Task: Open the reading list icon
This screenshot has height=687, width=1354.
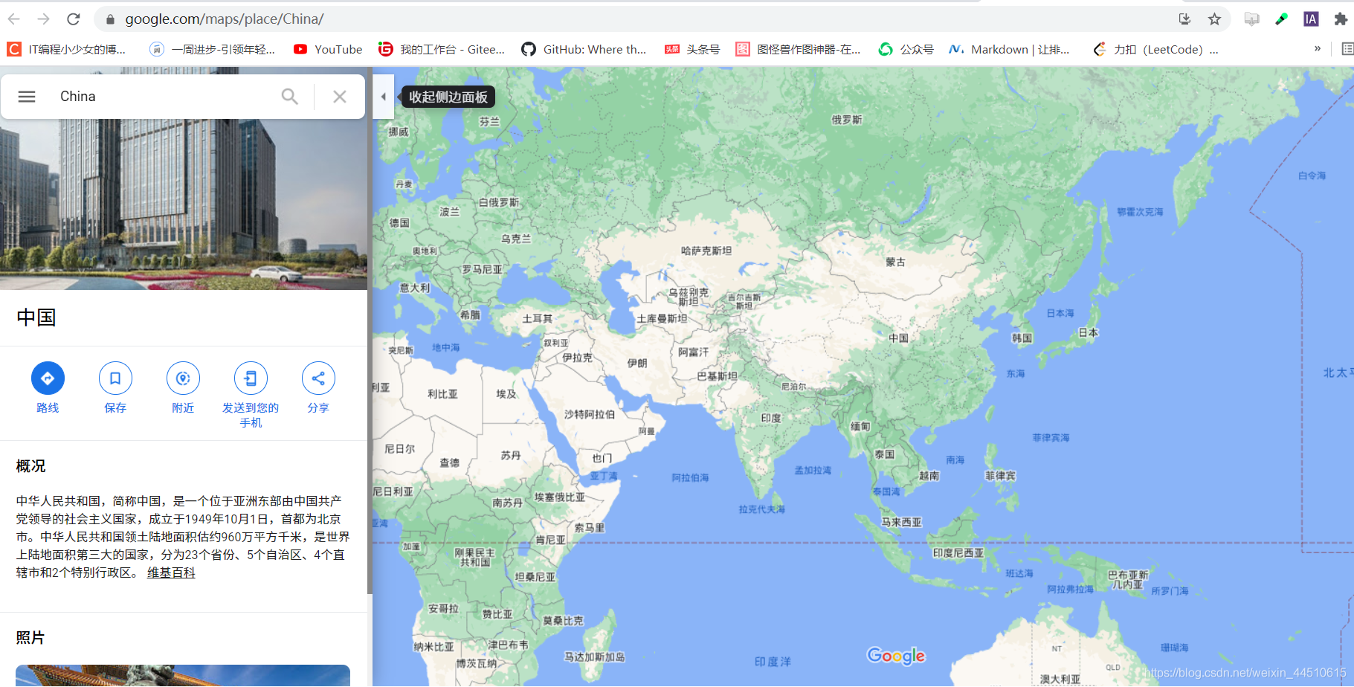Action: click(x=1347, y=49)
